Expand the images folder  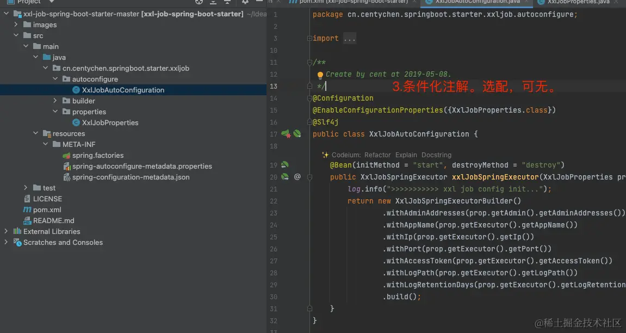point(16,24)
